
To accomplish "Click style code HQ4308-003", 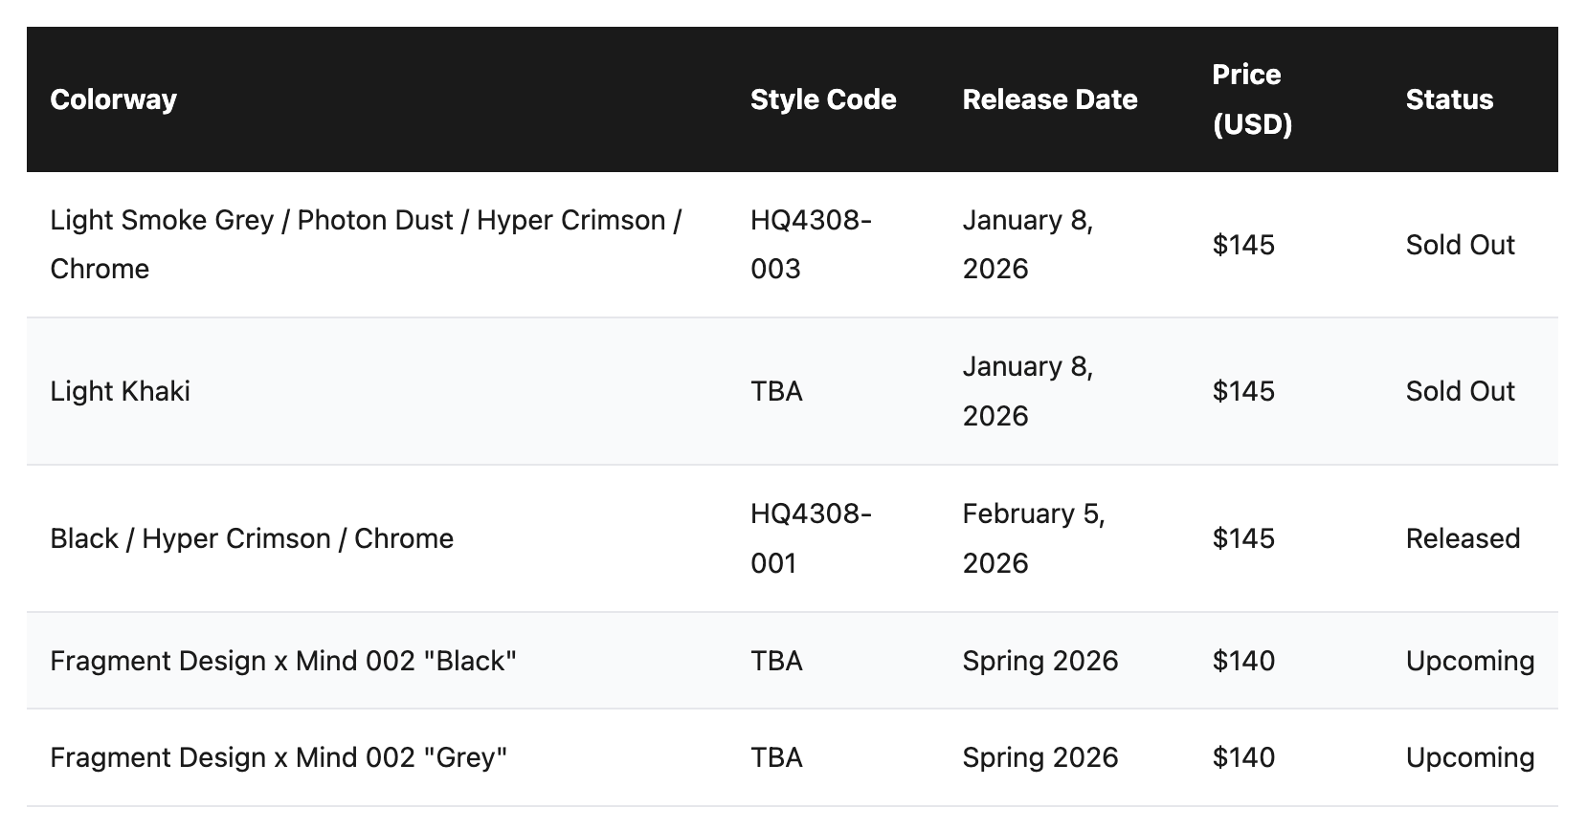I will pos(811,244).
